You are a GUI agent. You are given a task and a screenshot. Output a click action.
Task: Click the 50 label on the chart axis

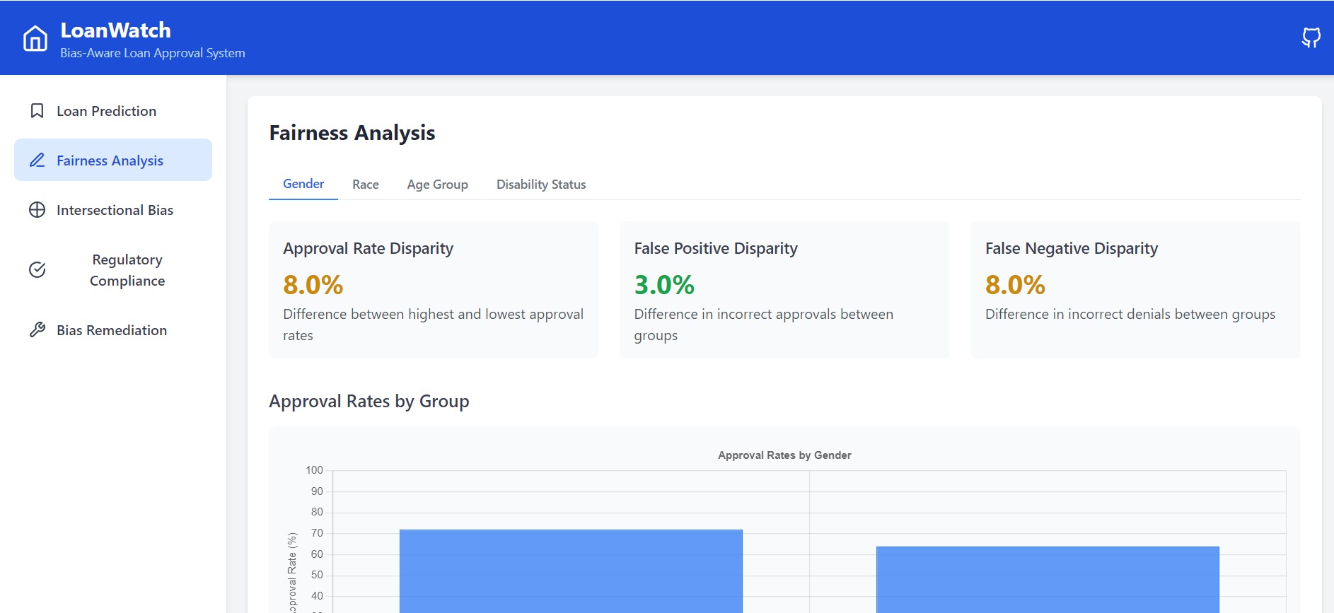[x=317, y=575]
